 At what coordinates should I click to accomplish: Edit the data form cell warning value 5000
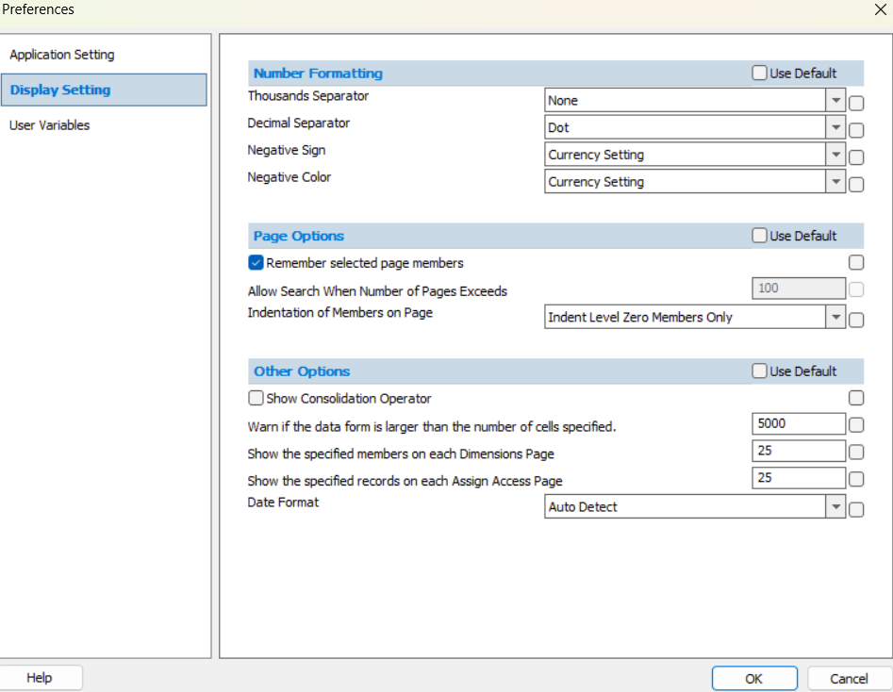pyautogui.click(x=799, y=423)
